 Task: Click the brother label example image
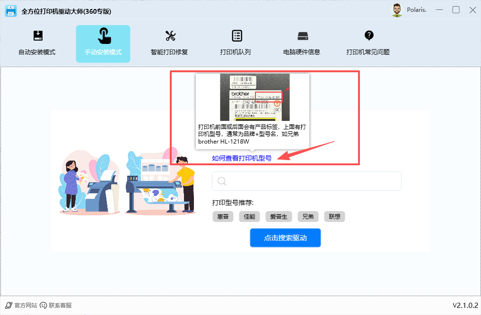pyautogui.click(x=254, y=97)
